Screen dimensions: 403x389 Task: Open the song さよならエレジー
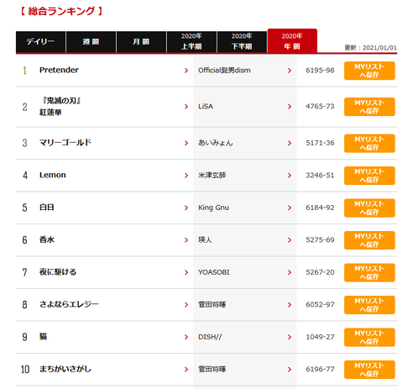69,304
